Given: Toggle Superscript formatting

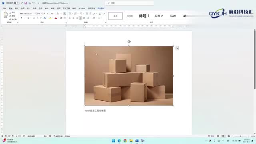Looking at the screenshot, I should pos(41,18).
